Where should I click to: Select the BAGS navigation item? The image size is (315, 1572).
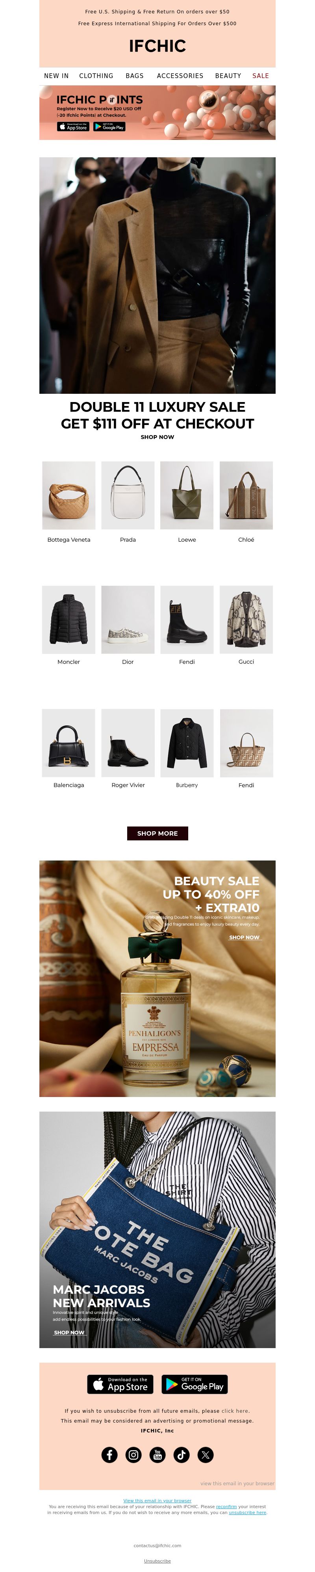135,76
